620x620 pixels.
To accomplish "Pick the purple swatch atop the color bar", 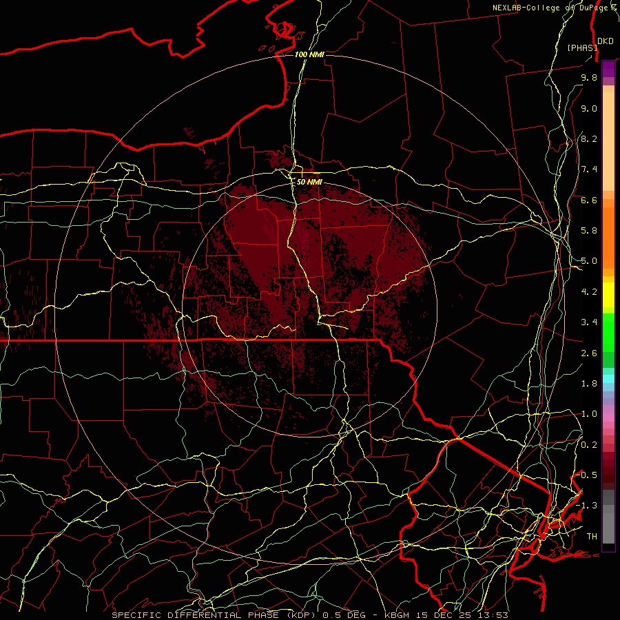I will pyautogui.click(x=608, y=69).
